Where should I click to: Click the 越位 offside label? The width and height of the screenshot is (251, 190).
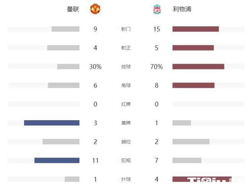pyautogui.click(x=126, y=142)
